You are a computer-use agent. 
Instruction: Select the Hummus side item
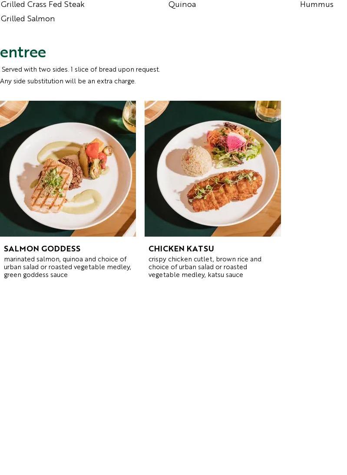(317, 4)
